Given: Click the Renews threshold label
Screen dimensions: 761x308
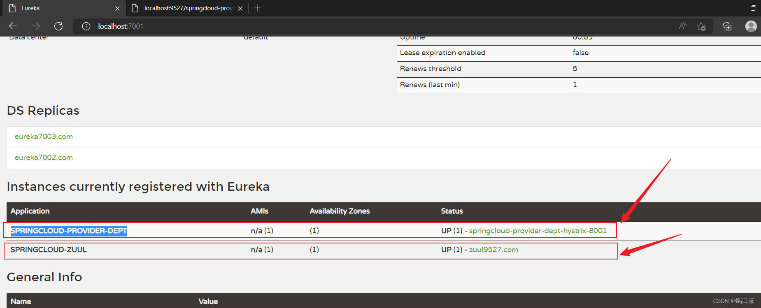Looking at the screenshot, I should point(431,69).
